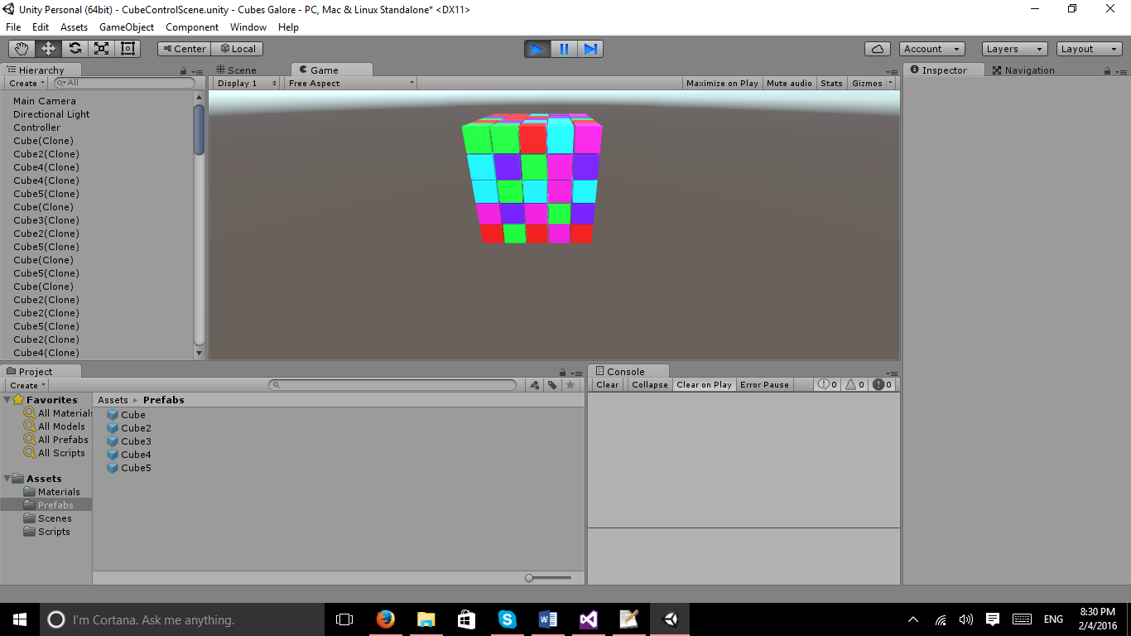Toggle console error messages filter
The width and height of the screenshot is (1131, 636).
(x=883, y=385)
